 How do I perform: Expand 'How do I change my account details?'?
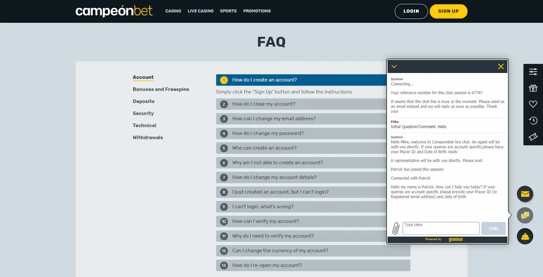click(x=301, y=177)
